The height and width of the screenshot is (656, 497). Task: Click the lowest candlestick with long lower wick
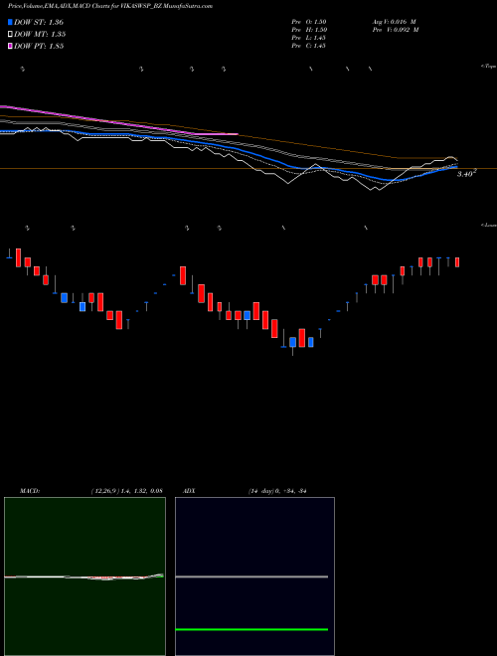pos(292,343)
